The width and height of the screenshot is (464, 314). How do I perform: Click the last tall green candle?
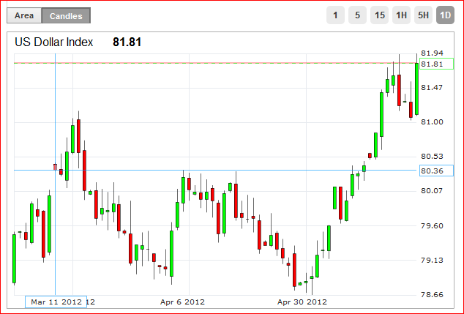point(416,89)
